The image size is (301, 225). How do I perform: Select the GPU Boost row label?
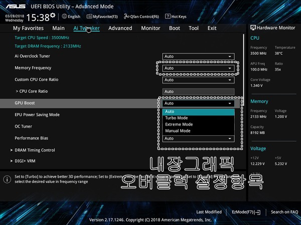25,103
